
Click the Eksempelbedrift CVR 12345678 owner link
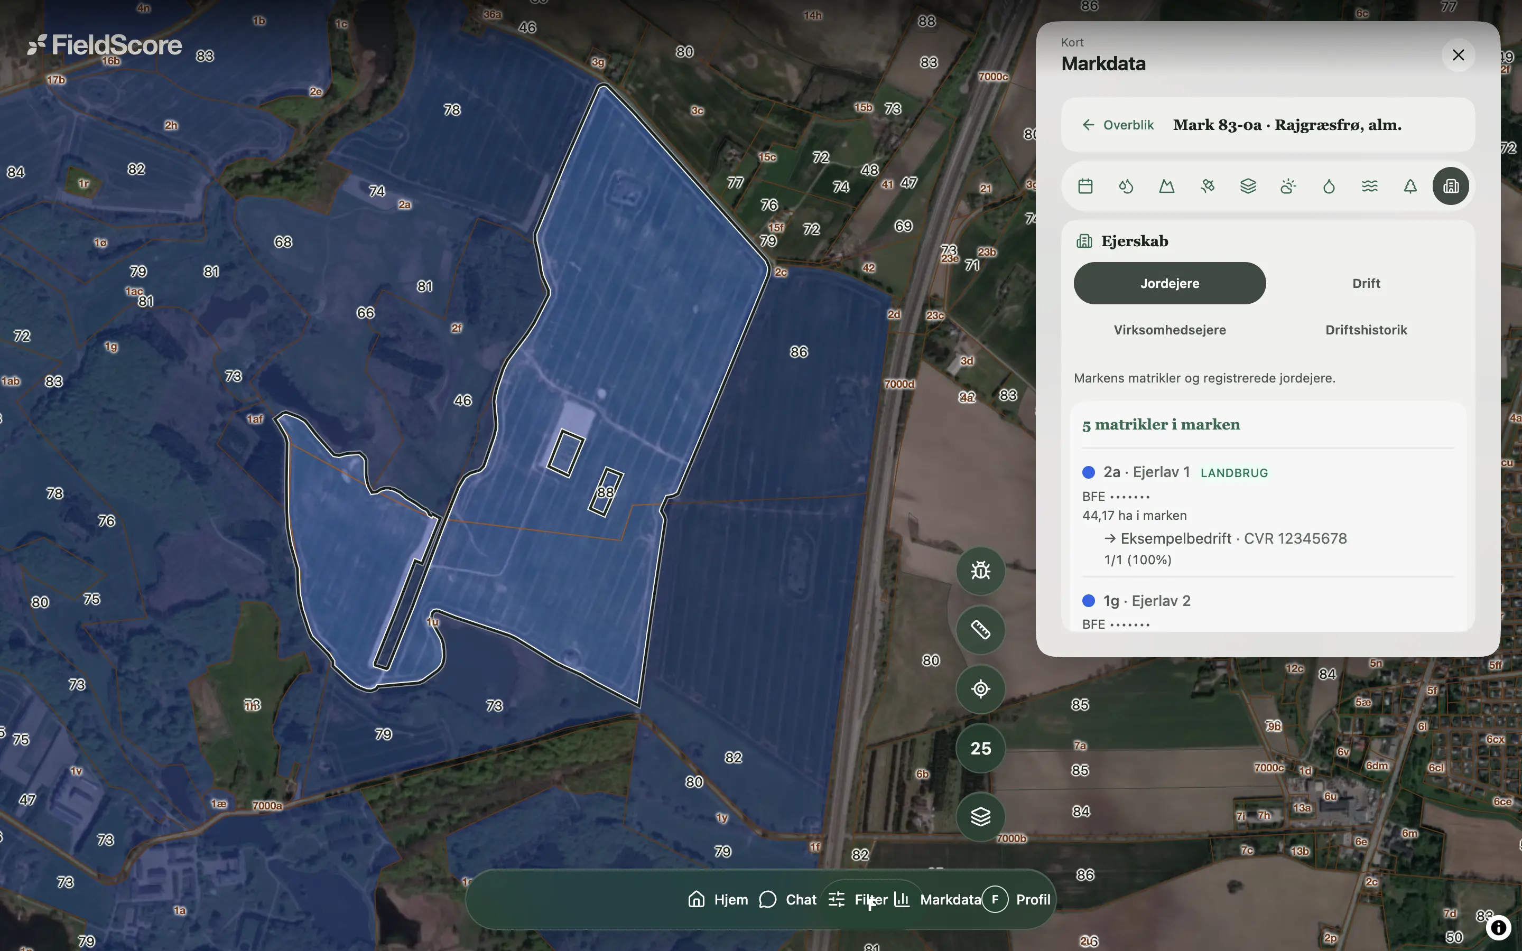(1226, 538)
